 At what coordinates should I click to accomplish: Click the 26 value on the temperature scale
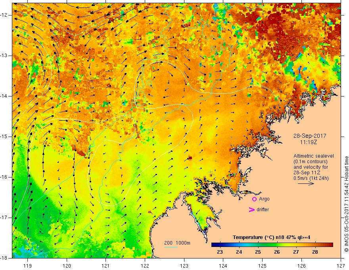pyautogui.click(x=277, y=252)
